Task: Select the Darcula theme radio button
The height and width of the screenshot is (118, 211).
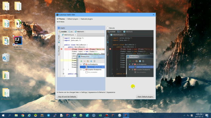Action: pyautogui.click(x=107, y=28)
